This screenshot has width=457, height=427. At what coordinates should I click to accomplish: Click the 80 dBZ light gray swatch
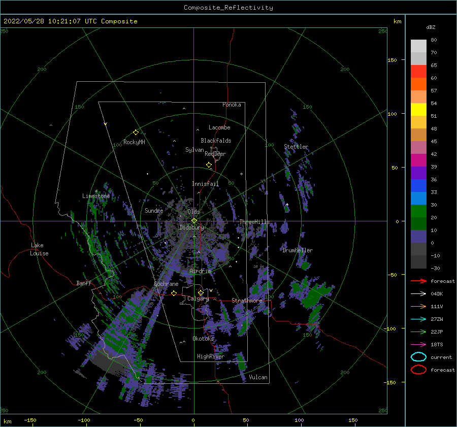pos(418,46)
